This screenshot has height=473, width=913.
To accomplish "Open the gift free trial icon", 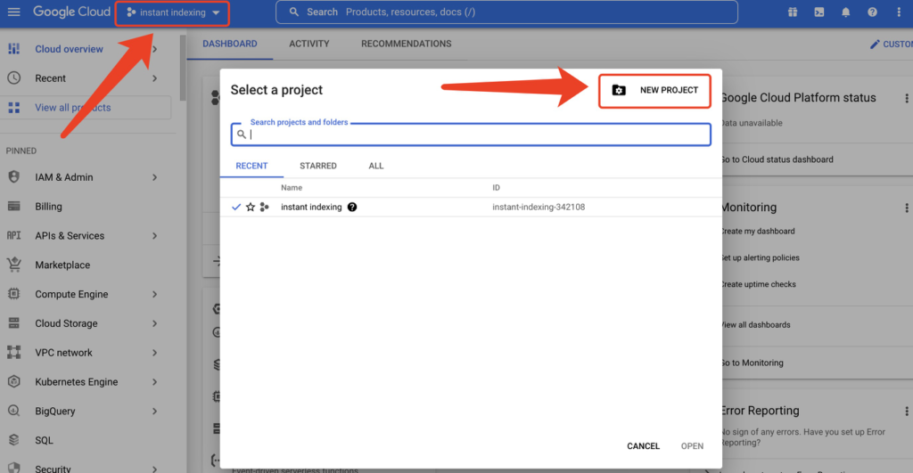I will point(793,12).
